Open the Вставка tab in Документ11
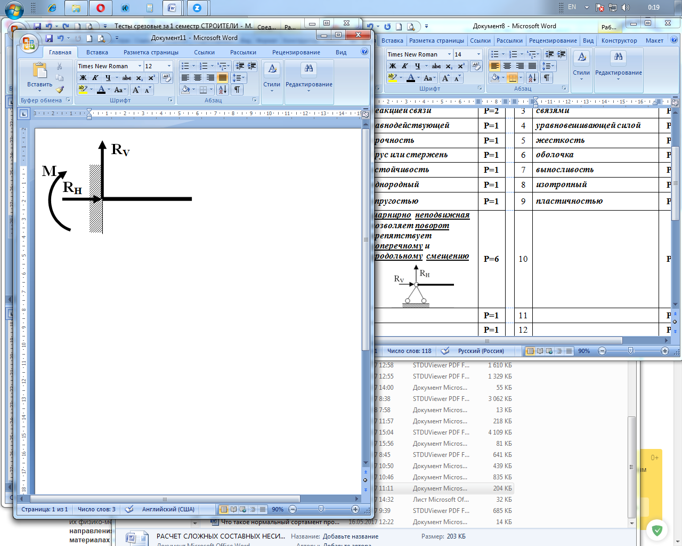The height and width of the screenshot is (546, 682). click(x=97, y=52)
